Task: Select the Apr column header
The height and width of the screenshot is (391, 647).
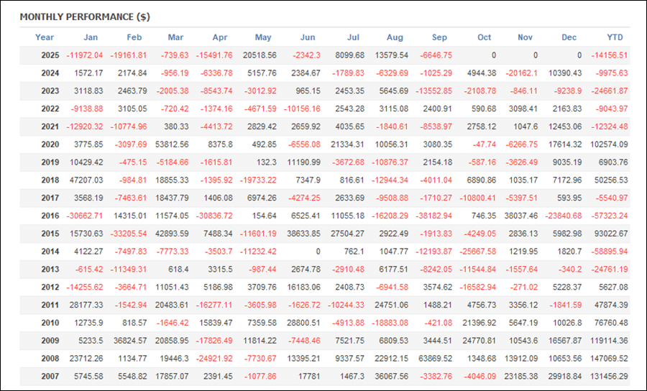Action: [220, 37]
